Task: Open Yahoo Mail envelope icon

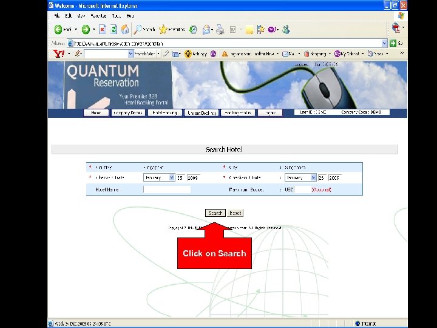Action: tap(285, 54)
